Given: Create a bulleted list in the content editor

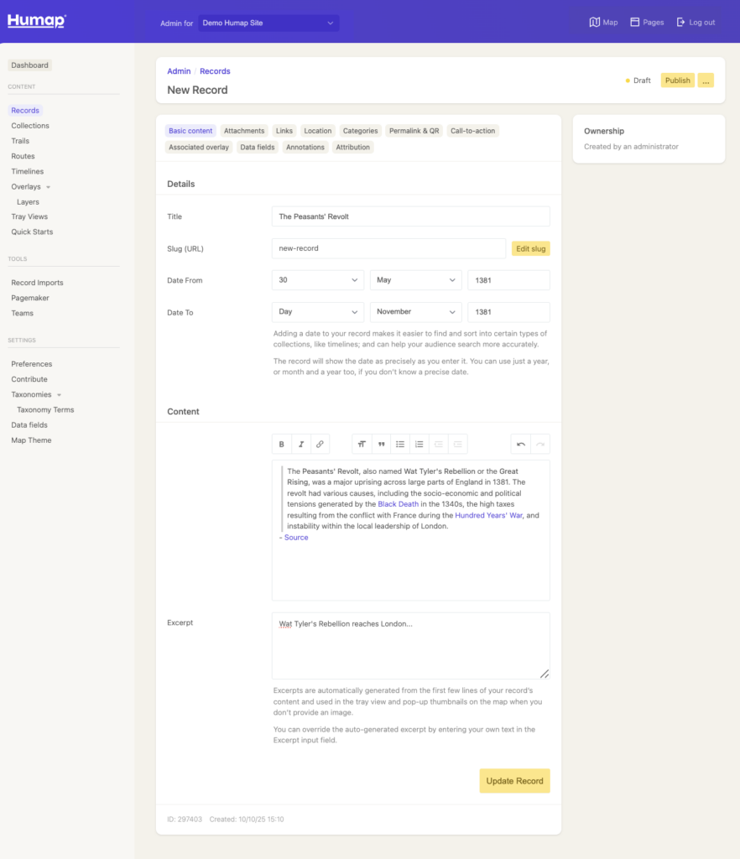Looking at the screenshot, I should pyautogui.click(x=400, y=444).
